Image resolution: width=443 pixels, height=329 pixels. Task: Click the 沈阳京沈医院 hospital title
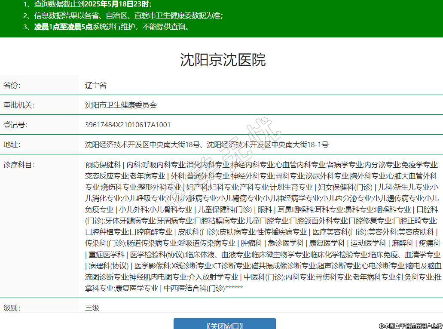(223, 60)
